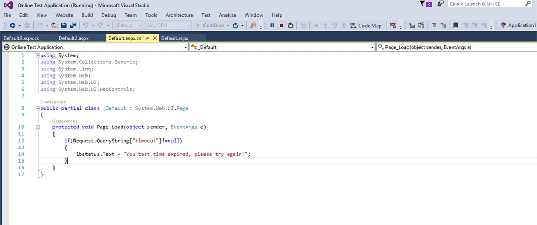Click the Redo arrow icon
The width and height of the screenshot is (537, 225).
pyautogui.click(x=100, y=25)
